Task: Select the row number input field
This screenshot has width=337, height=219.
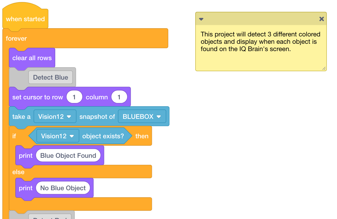Action: (74, 97)
